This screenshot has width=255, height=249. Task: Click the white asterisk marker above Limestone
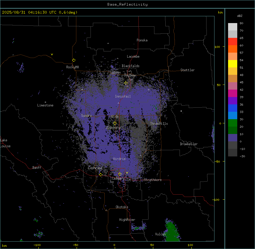(x=45, y=102)
